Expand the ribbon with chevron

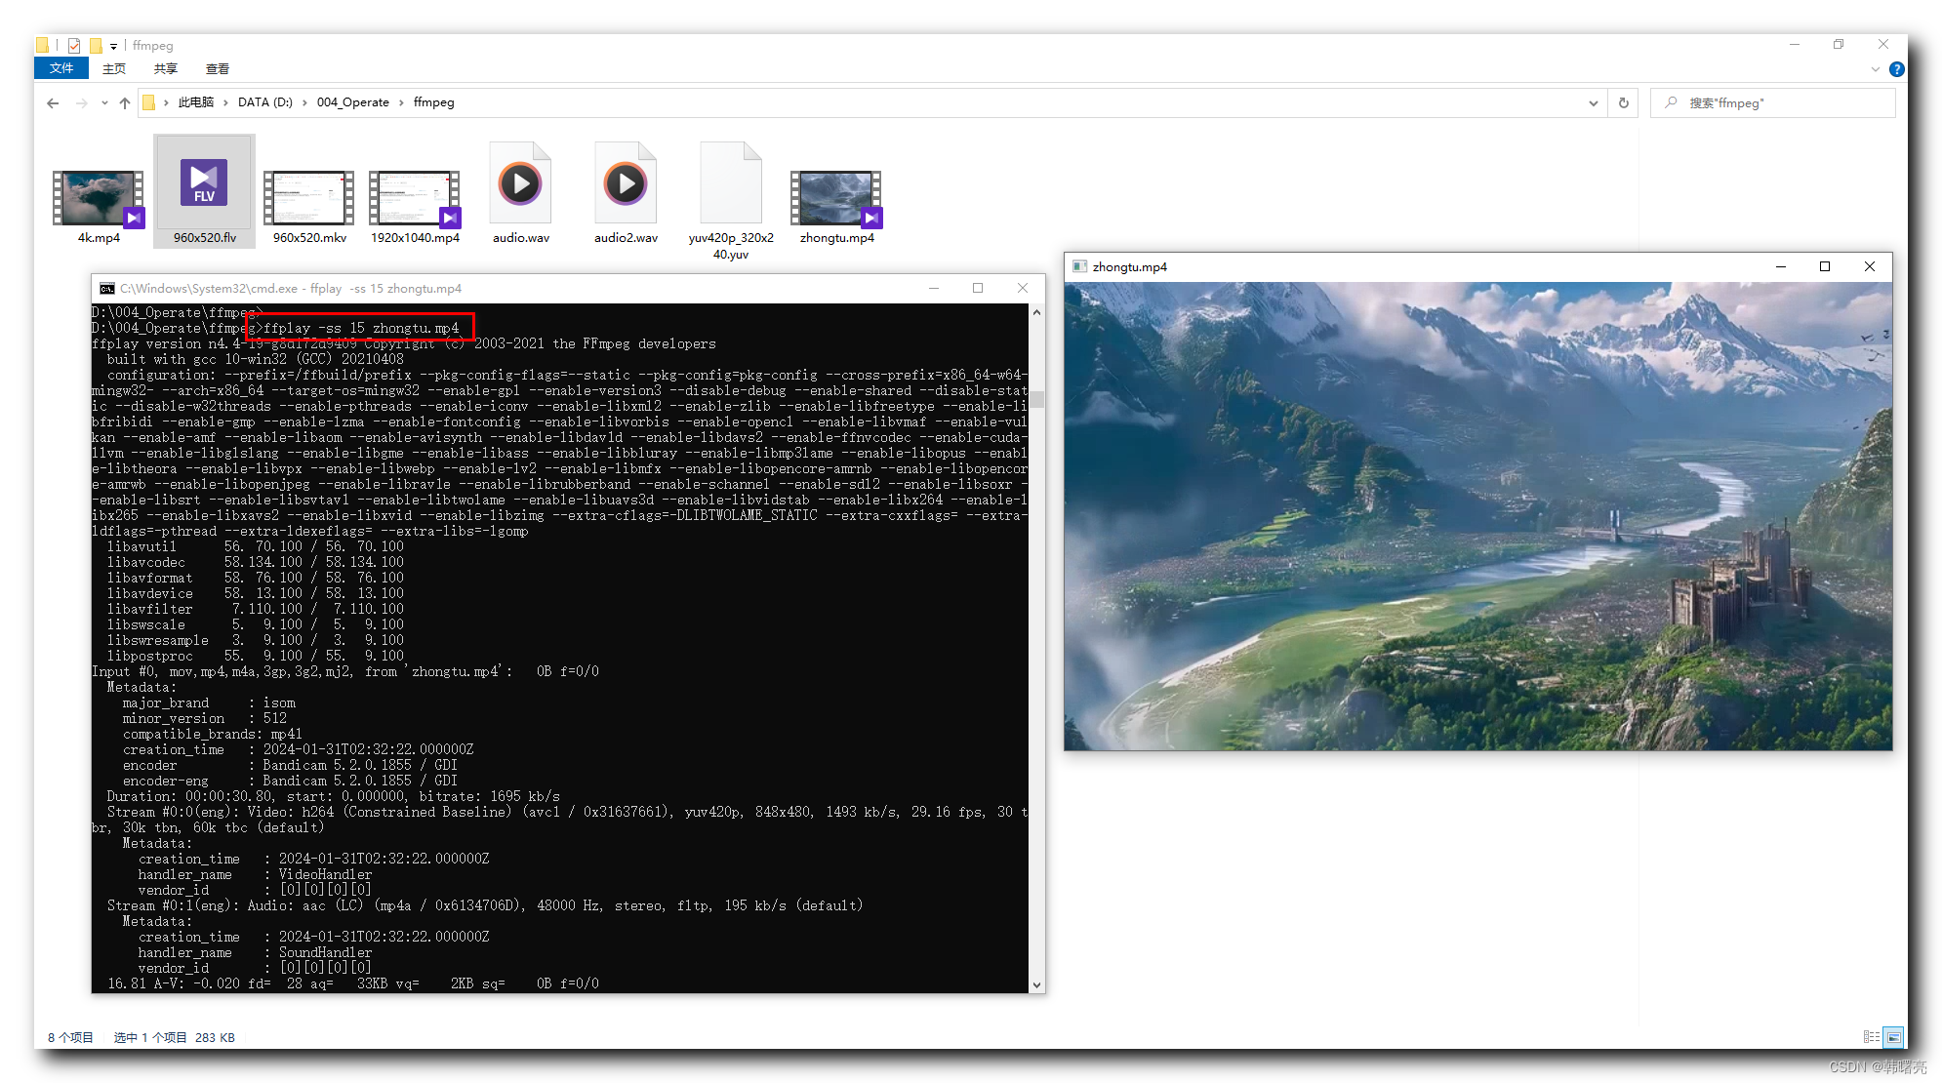1875,69
